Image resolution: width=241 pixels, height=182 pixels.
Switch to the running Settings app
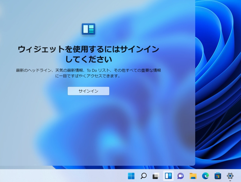click(x=230, y=176)
